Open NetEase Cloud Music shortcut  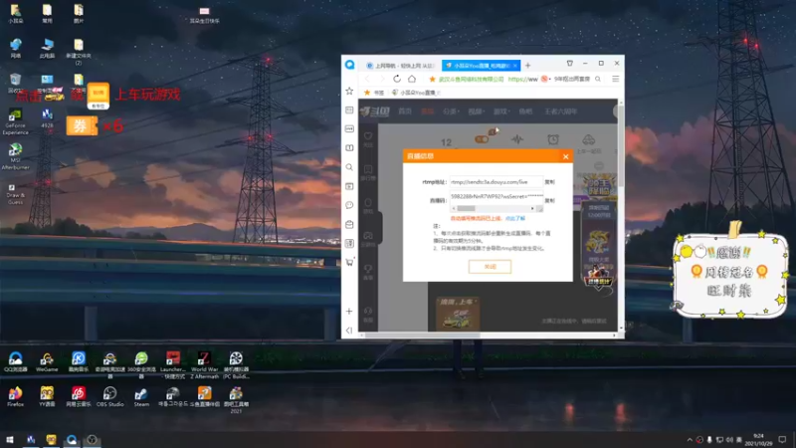tap(79, 396)
